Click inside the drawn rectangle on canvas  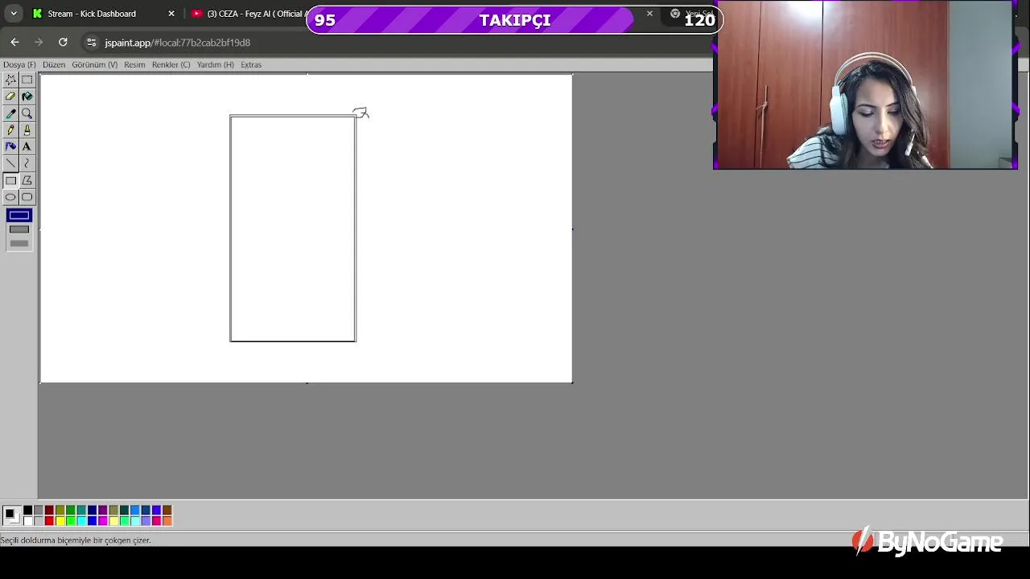tap(293, 228)
